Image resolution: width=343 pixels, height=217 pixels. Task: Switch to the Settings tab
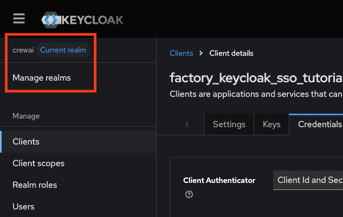point(229,124)
